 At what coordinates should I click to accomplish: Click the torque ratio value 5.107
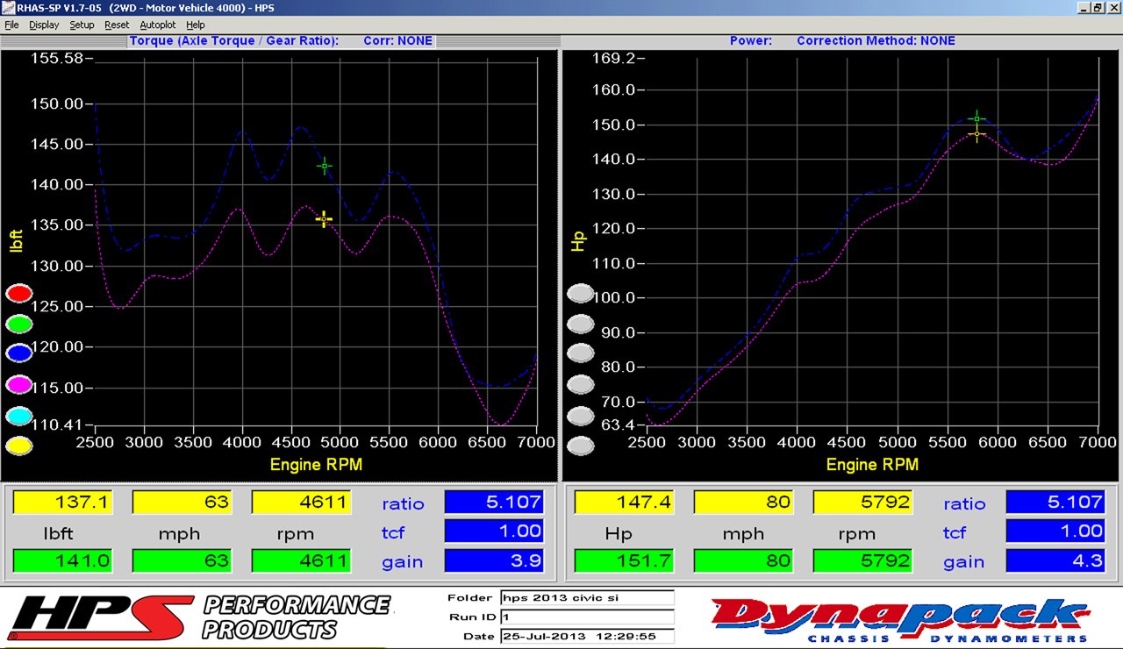(494, 502)
